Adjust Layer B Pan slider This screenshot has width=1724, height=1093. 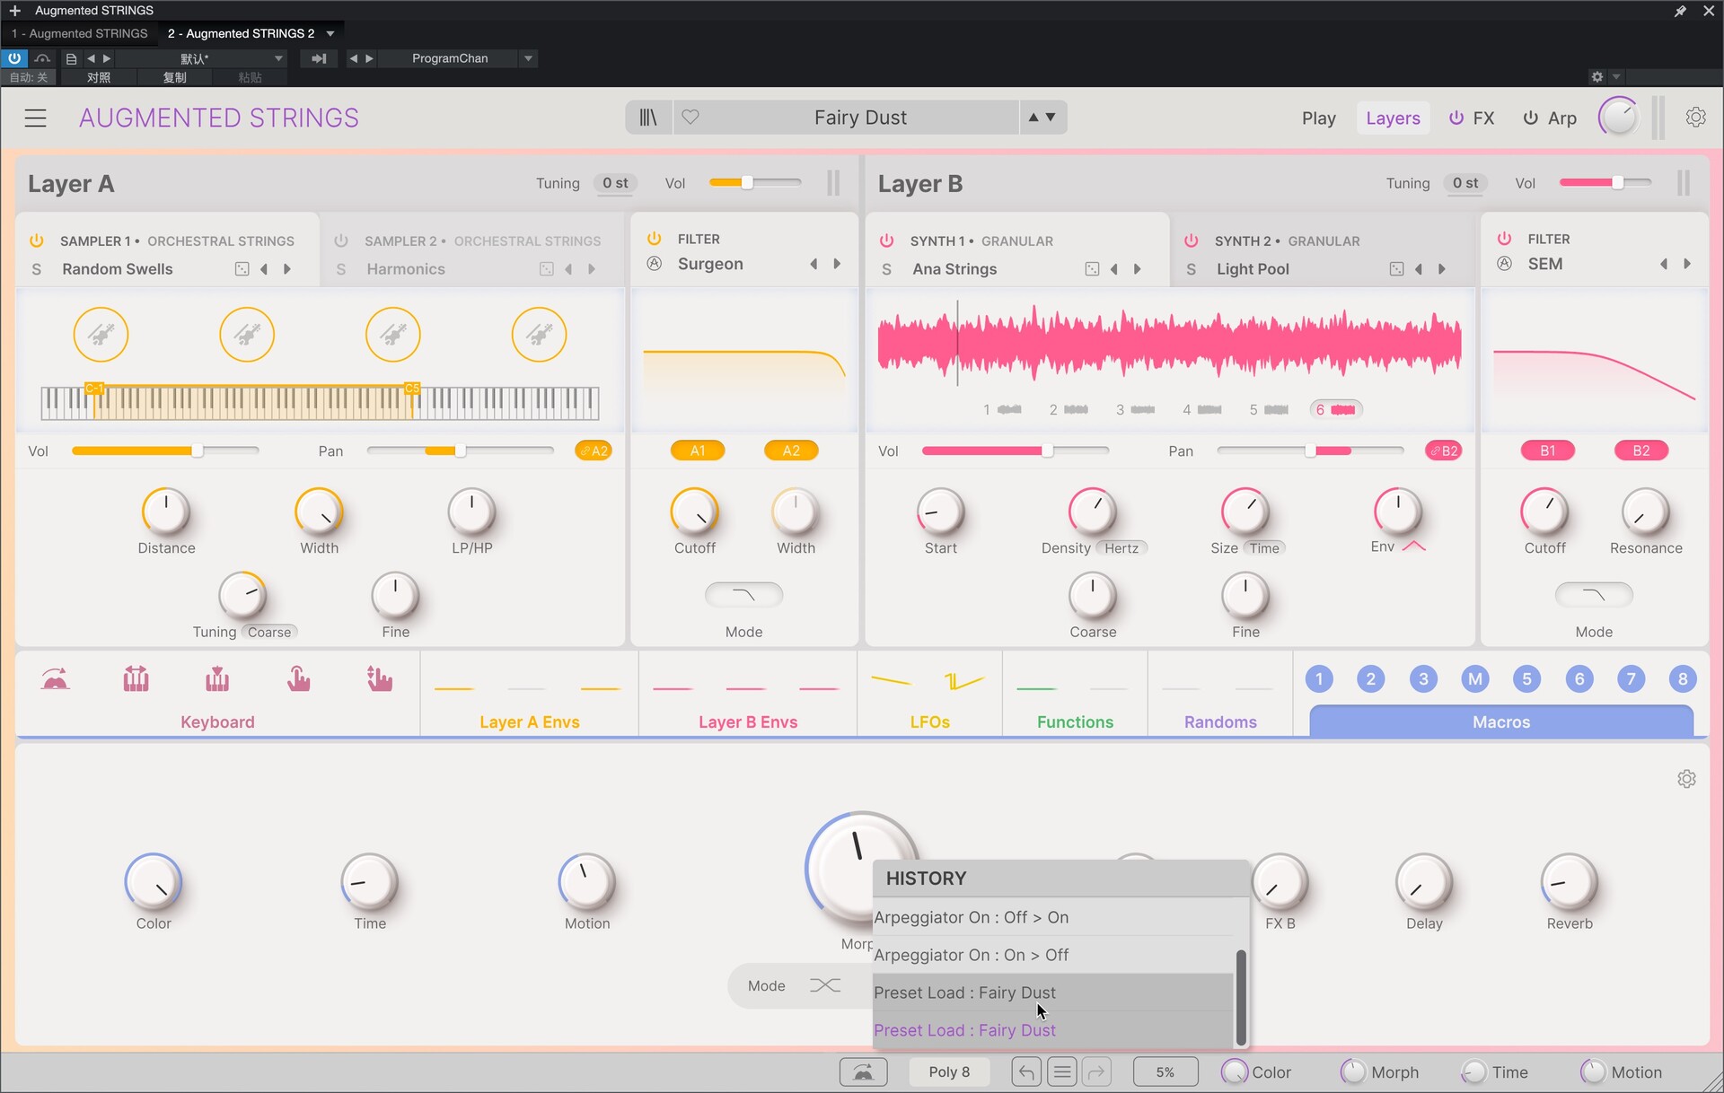coord(1310,450)
